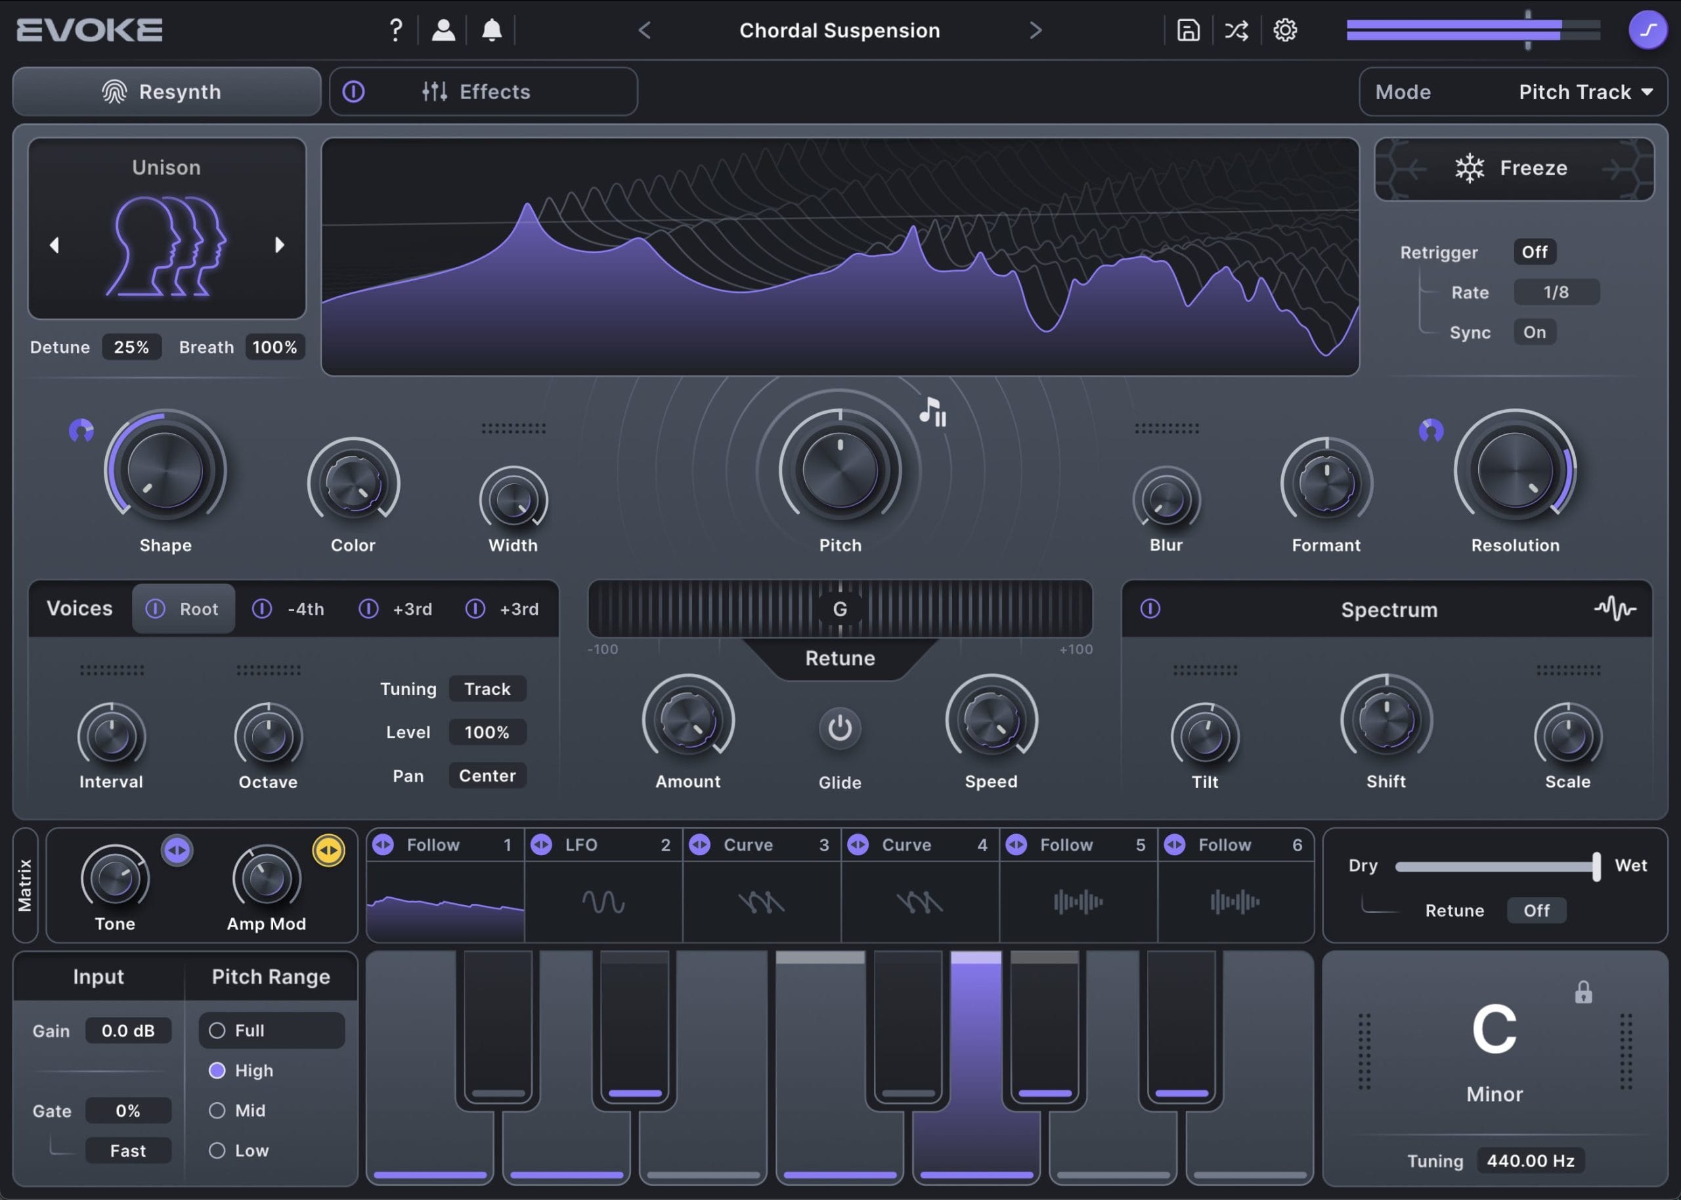Set Pan using the Center button
The image size is (1681, 1200).
[x=487, y=776]
